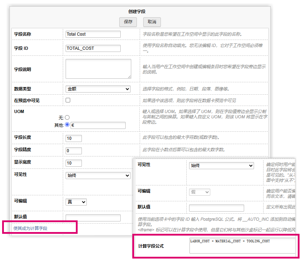Viewport: 302px width, 261px height.
Task: Click the empty 字段说明 text area
Action: tap(98, 69)
